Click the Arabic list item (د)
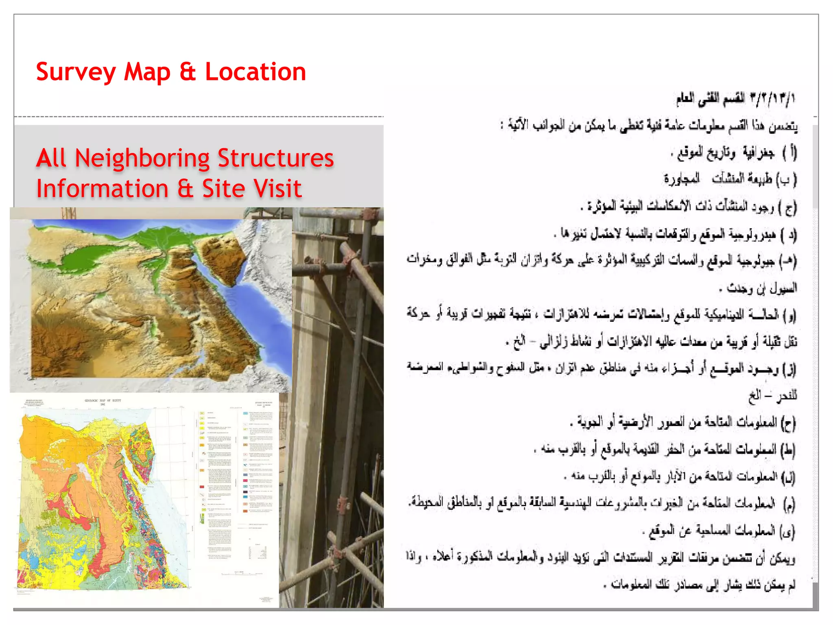 pyautogui.click(x=675, y=234)
